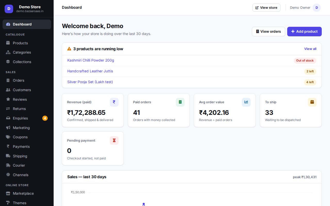
Task: Click the Categories sitemap icon in sidebar
Action: (x=8, y=52)
